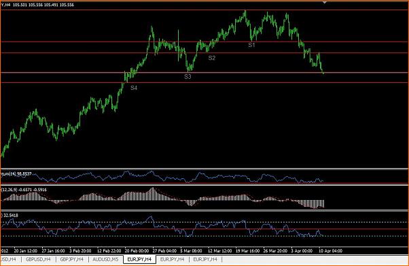Image resolution: width=409 pixels, height=266 pixels.
Task: Click the 26 Mar 20:00 time axis label
Action: [275, 251]
